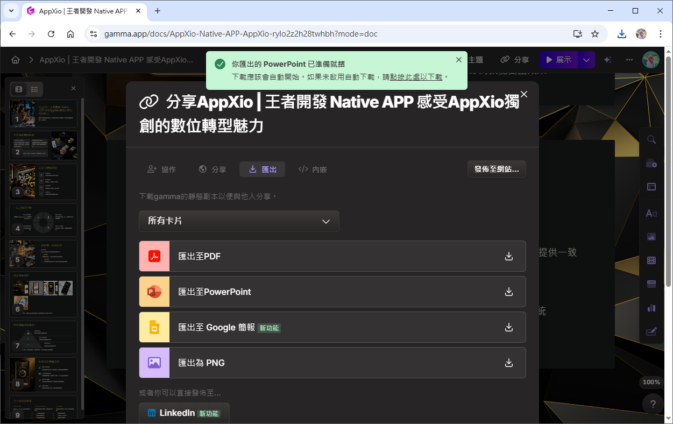The height and width of the screenshot is (424, 673).
Task: Open the video and media filmstrip icon
Action: pos(651,260)
